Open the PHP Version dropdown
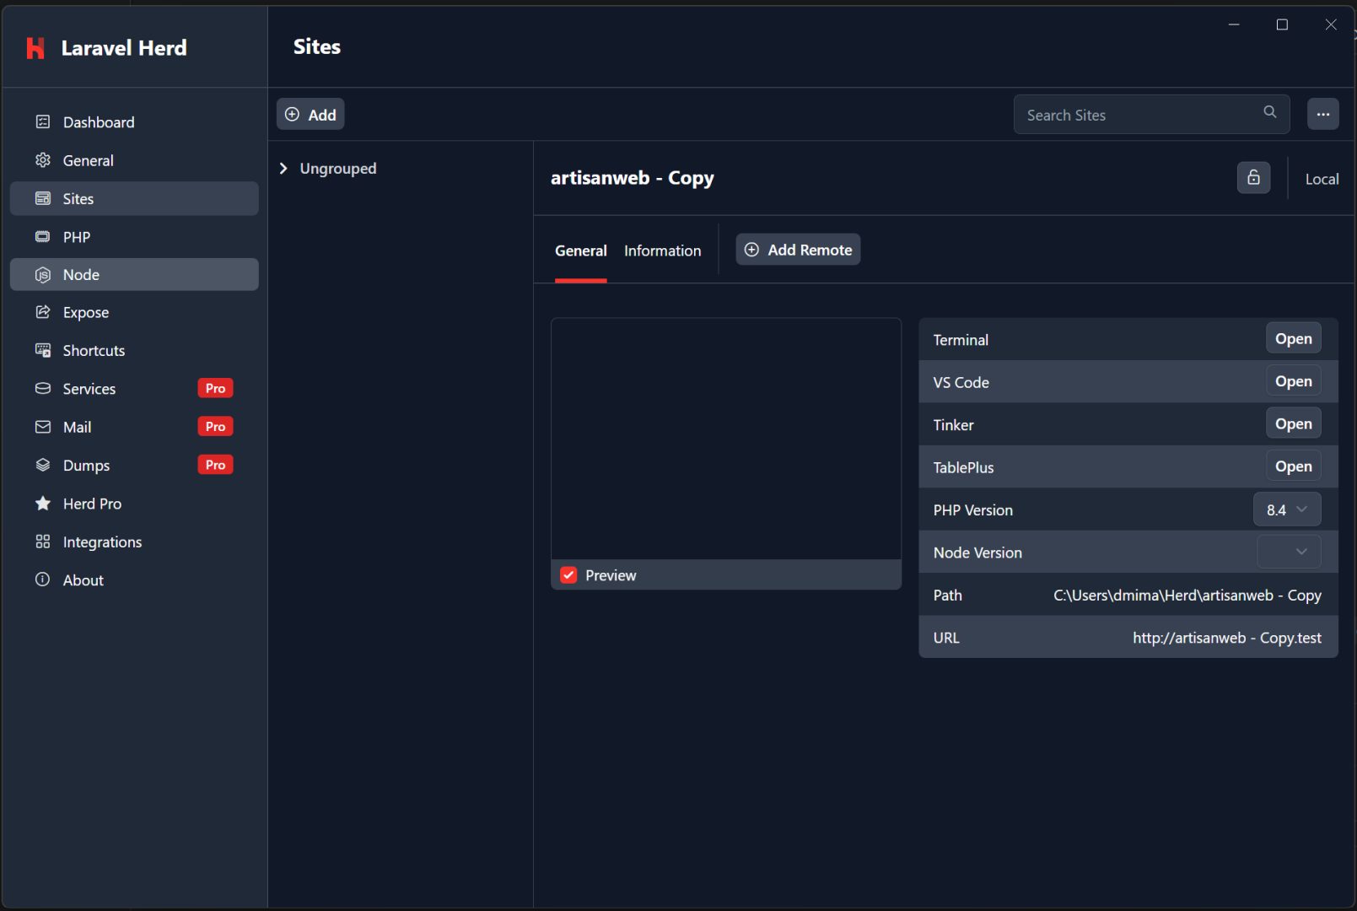This screenshot has width=1357, height=911. [x=1287, y=509]
